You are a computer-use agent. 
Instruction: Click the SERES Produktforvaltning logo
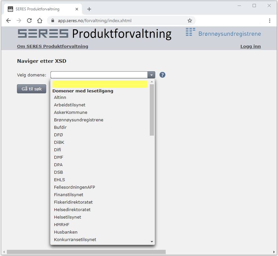coord(94,34)
